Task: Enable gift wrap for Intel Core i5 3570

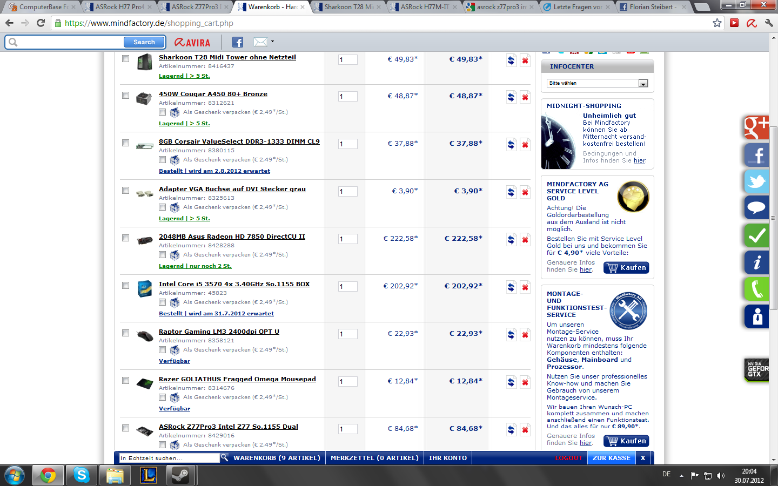Action: pos(162,302)
